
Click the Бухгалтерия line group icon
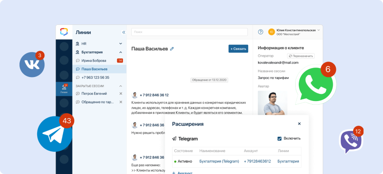coord(77,52)
